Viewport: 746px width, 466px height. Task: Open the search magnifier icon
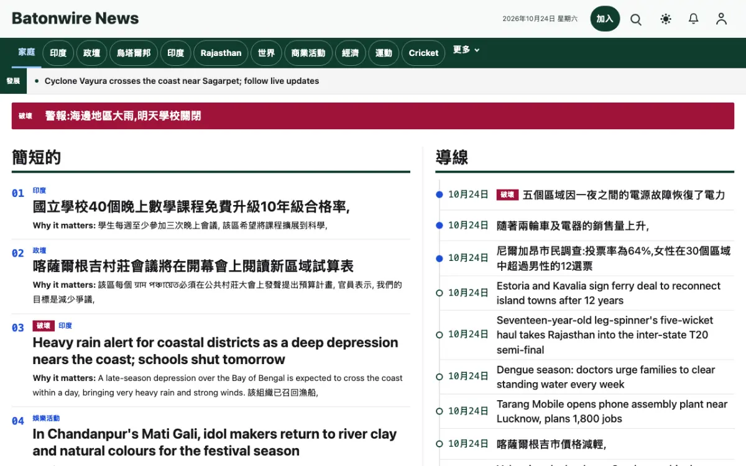click(x=636, y=19)
